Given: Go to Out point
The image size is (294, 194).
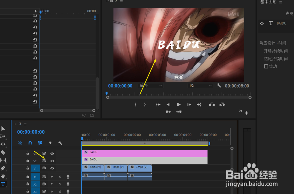Looking at the screenshot, I should pos(199,105).
